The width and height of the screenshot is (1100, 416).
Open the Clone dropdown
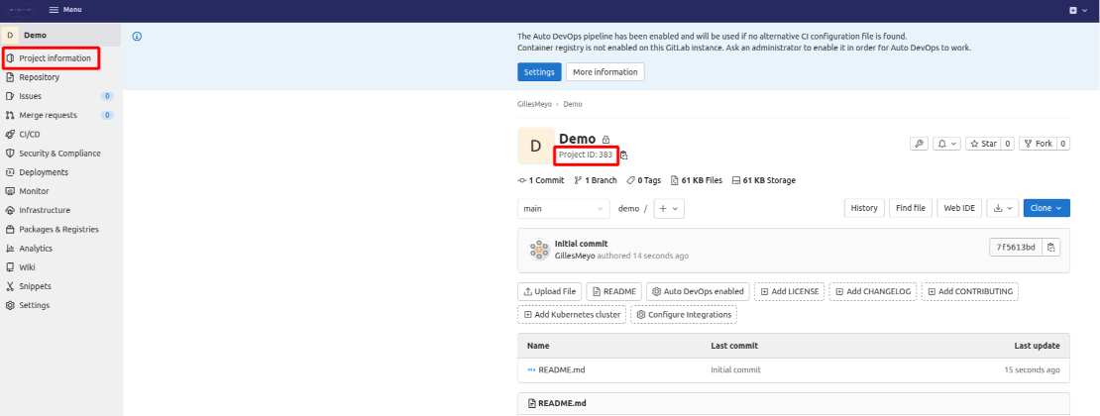(1046, 208)
